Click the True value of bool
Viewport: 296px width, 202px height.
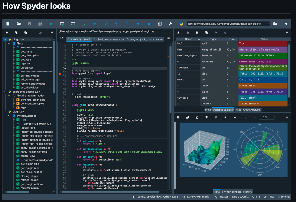tap(263, 44)
